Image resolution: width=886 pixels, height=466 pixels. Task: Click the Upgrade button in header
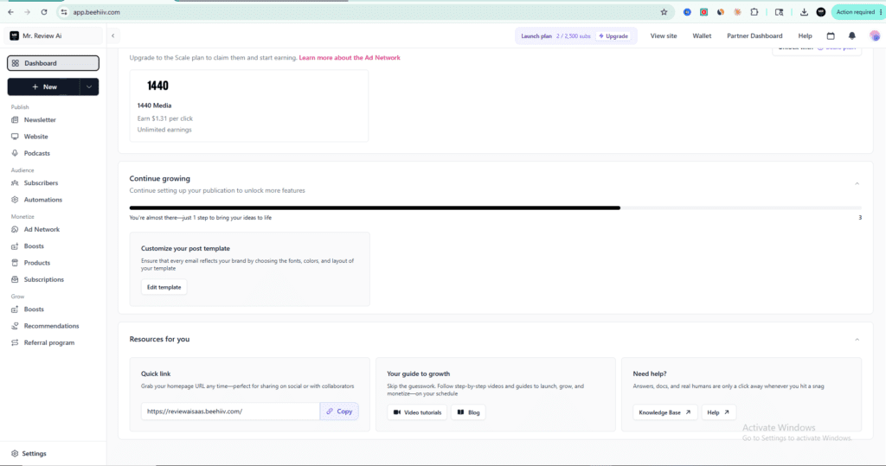(x=613, y=36)
